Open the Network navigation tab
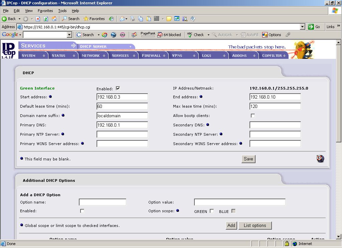Screen dimensions: 342x248 94,55
